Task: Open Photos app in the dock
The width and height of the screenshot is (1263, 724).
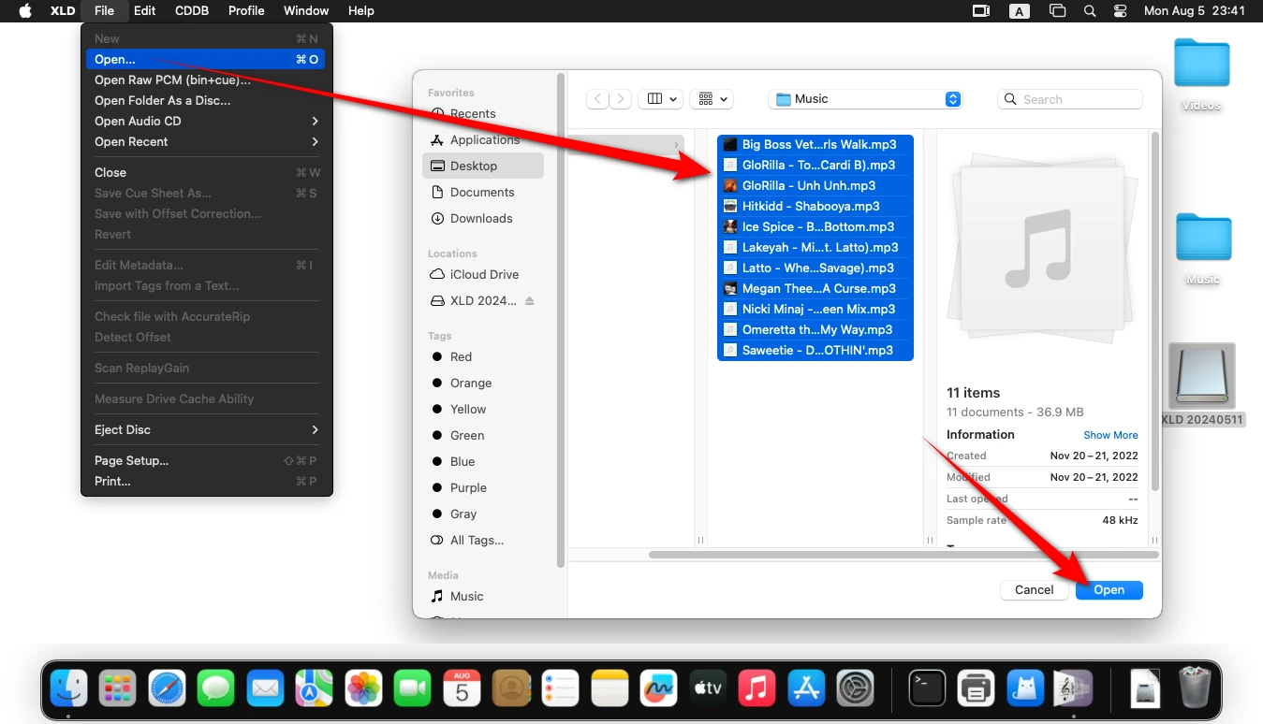Action: click(x=363, y=689)
